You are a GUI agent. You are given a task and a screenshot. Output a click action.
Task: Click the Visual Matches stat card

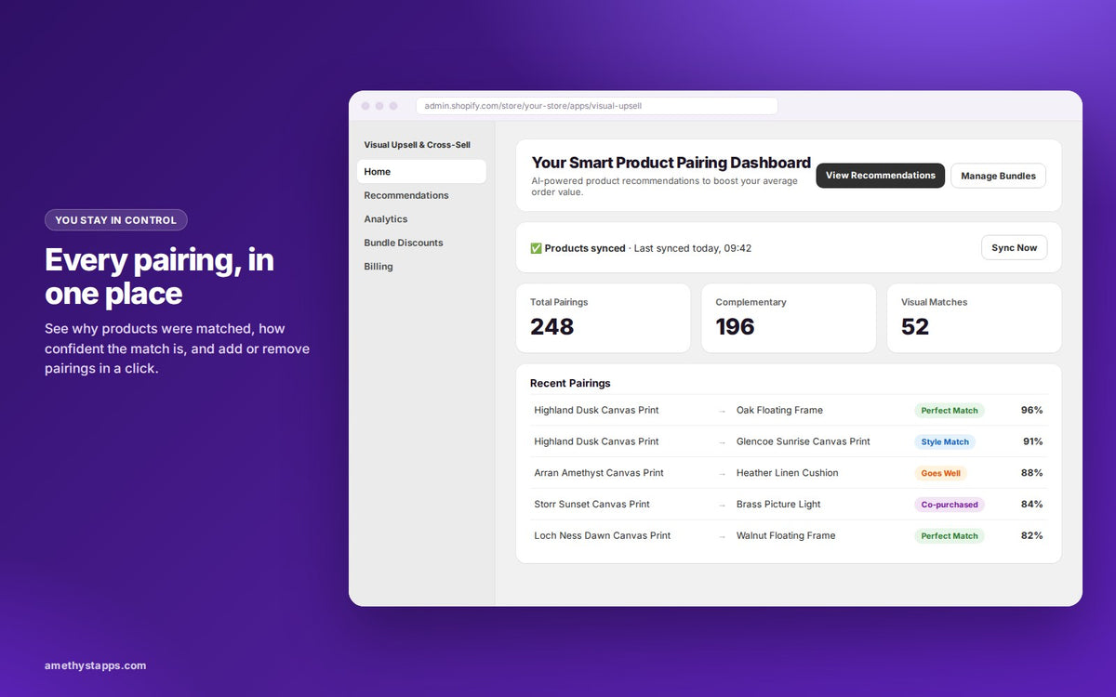point(974,318)
